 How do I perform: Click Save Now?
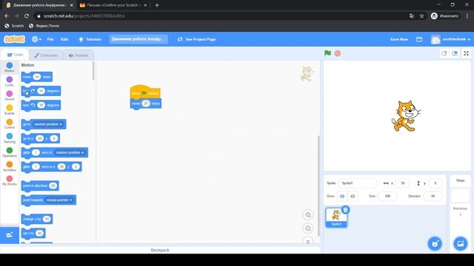398,39
